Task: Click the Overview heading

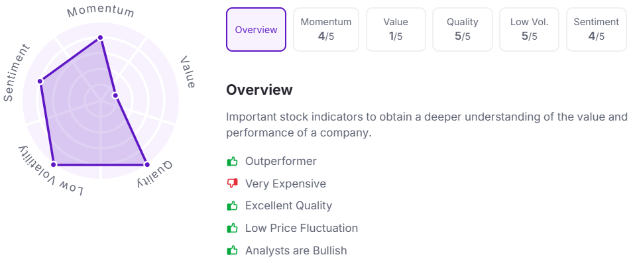Action: tap(259, 89)
